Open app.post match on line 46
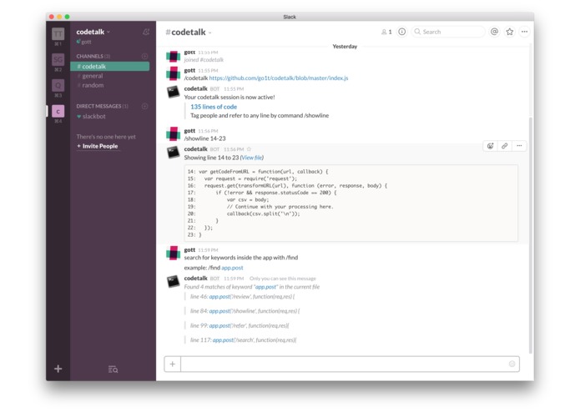This screenshot has width=580, height=412. pyautogui.click(x=219, y=296)
